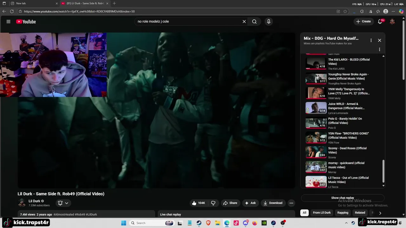
Task: Go to the YouTube home logo
Action: tap(26, 22)
